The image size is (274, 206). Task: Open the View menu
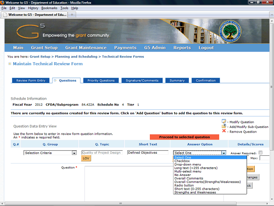[x=21, y=8]
